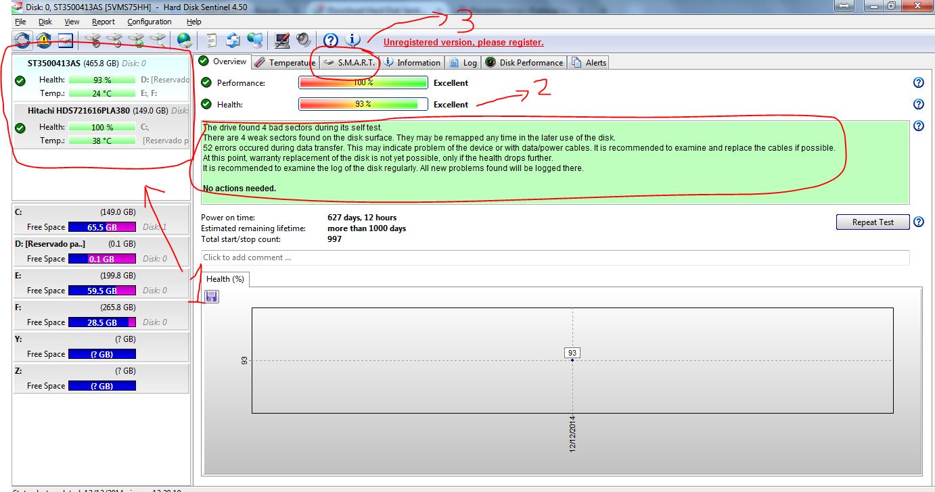Open the Configuration menu
Viewport: 935px width, 492px height.
click(x=150, y=22)
